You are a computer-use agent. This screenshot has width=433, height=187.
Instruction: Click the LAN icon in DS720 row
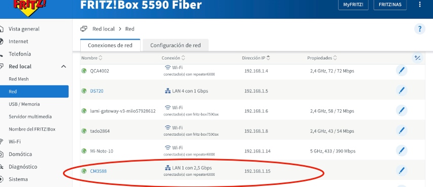click(168, 91)
